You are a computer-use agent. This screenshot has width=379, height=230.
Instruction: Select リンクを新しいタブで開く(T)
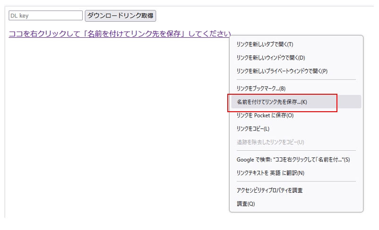[x=265, y=44]
